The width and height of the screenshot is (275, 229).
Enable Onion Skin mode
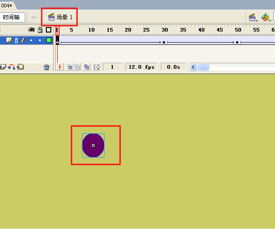click(x=70, y=67)
